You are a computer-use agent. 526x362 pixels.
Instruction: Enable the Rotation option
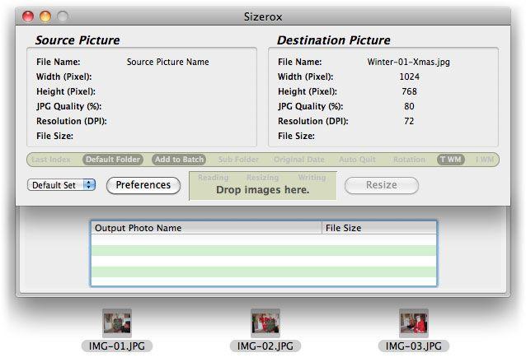pyautogui.click(x=410, y=160)
